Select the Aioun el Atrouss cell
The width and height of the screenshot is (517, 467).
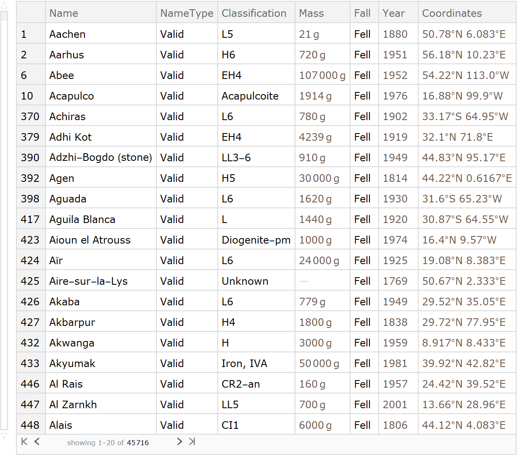click(90, 240)
